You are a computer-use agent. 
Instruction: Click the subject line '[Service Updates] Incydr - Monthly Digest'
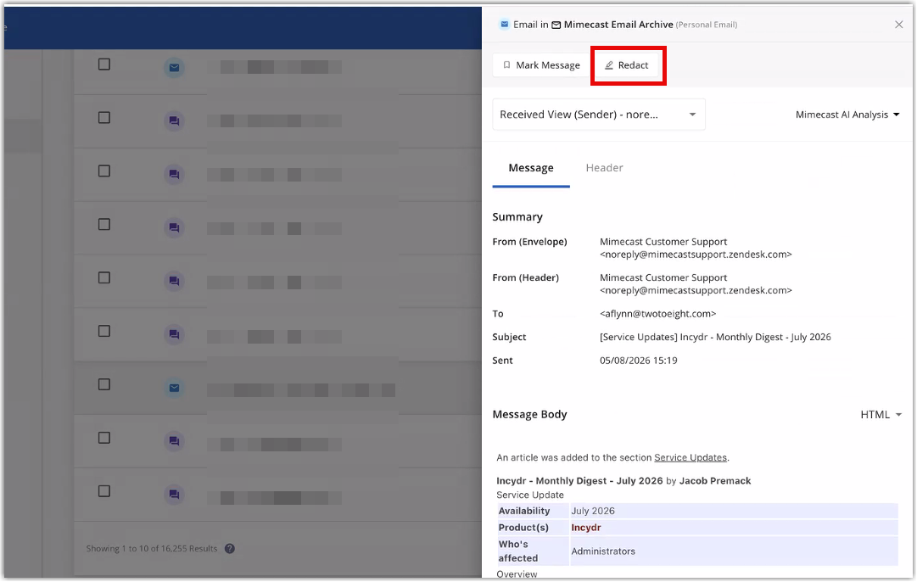pyautogui.click(x=714, y=338)
